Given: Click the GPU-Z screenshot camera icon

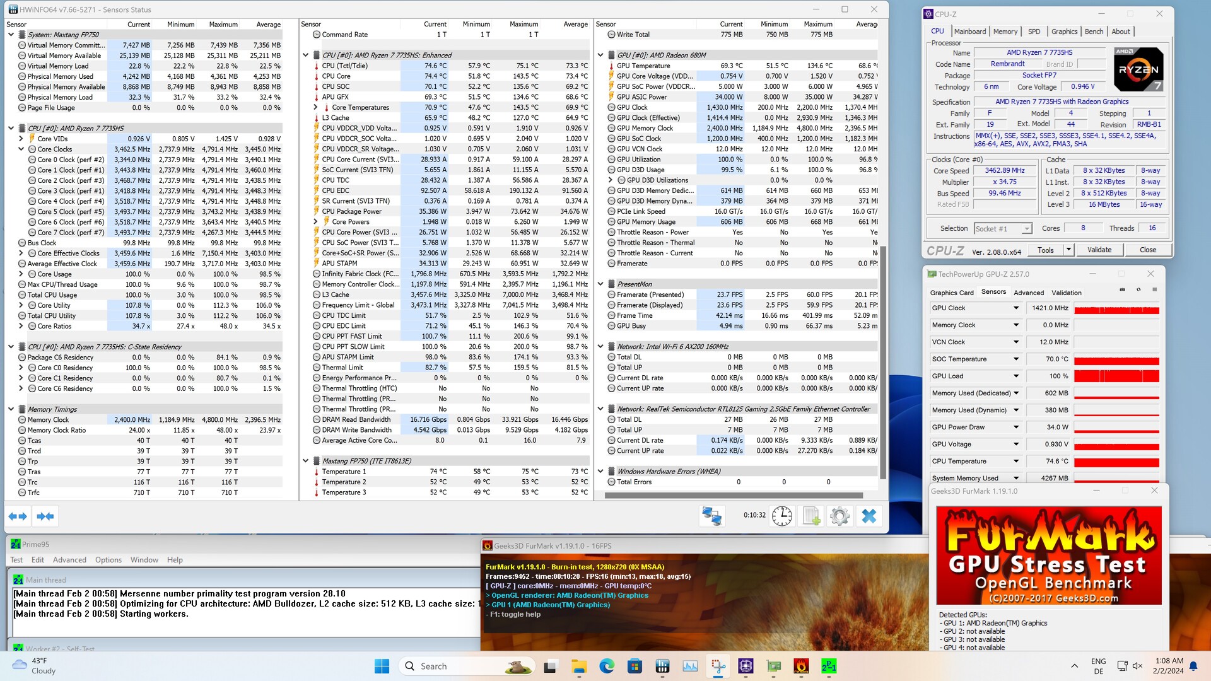Looking at the screenshot, I should coord(1122,290).
